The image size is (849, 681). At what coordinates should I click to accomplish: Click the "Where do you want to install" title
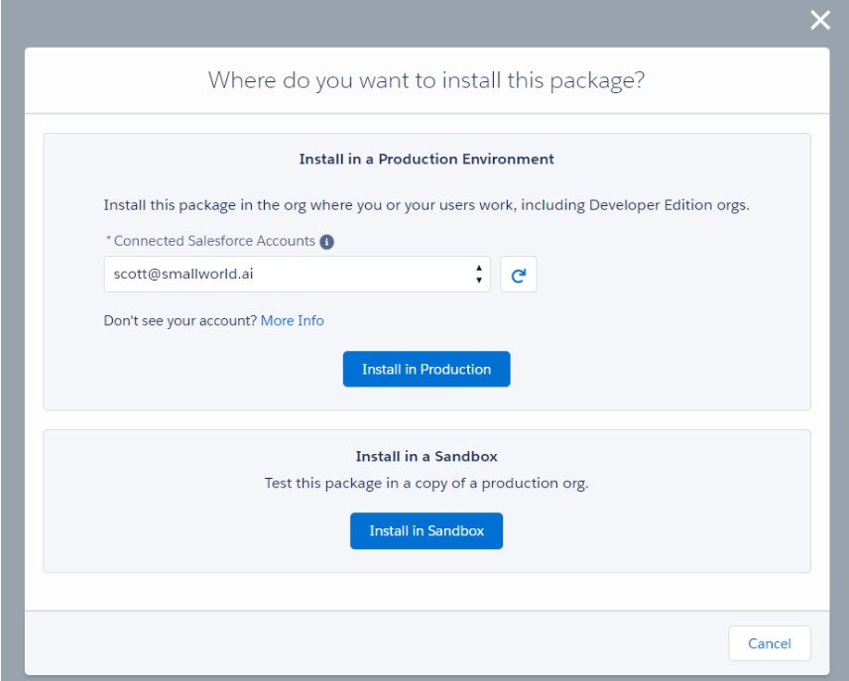tap(426, 80)
